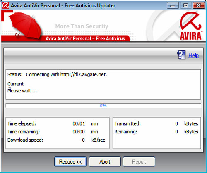Click the window title bar text
This screenshot has width=207, height=173.
tap(63, 5)
